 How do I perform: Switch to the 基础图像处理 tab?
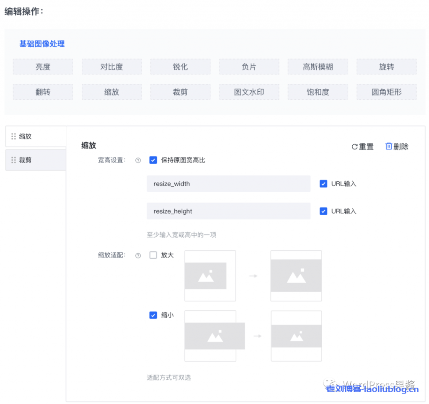[41, 44]
